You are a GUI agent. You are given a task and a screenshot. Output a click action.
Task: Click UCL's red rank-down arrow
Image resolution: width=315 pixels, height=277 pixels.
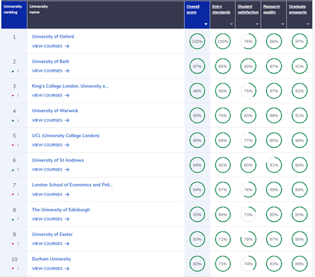[13, 145]
